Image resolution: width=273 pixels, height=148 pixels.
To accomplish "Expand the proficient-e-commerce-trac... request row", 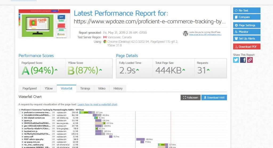I will (x=22, y=112).
